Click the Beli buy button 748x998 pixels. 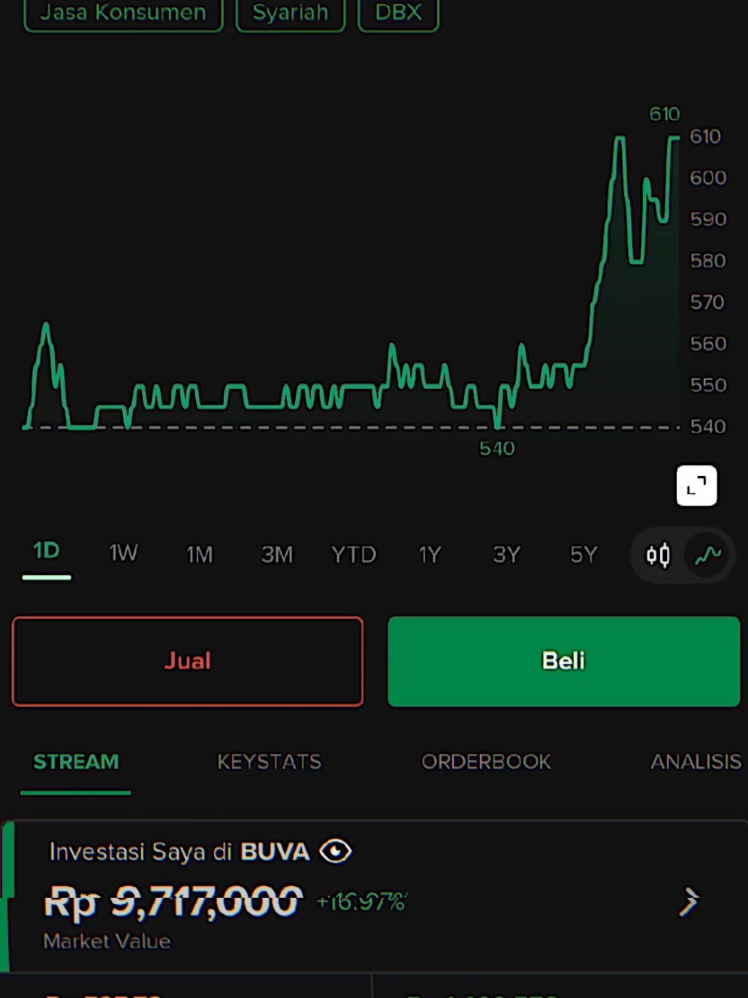[563, 661]
